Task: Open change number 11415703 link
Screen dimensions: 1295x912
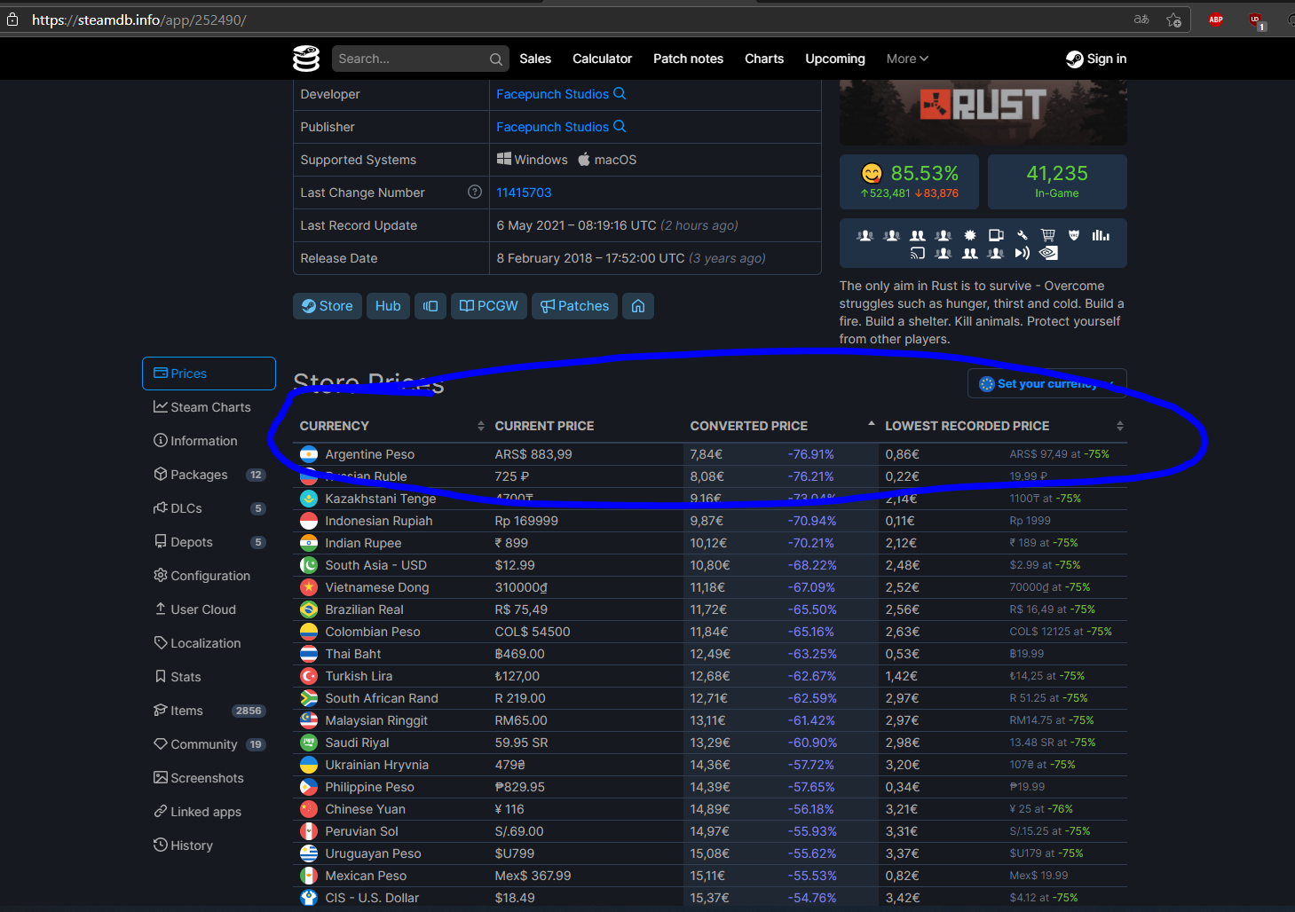Action: 524,193
